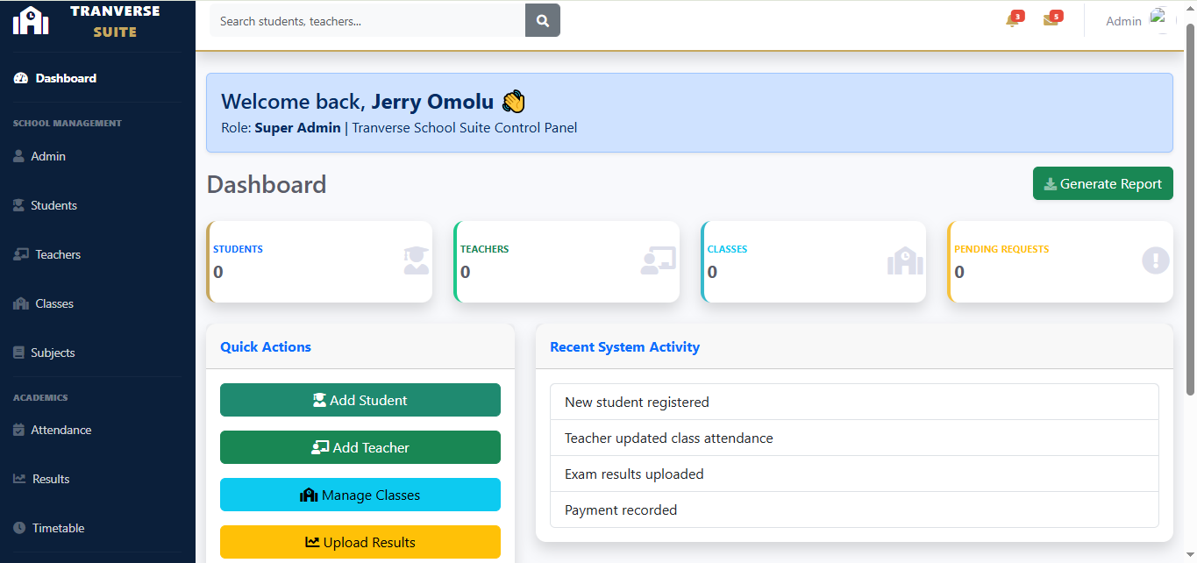Open Dashboard in the sidebar
Image resolution: width=1197 pixels, height=563 pixels.
click(66, 78)
